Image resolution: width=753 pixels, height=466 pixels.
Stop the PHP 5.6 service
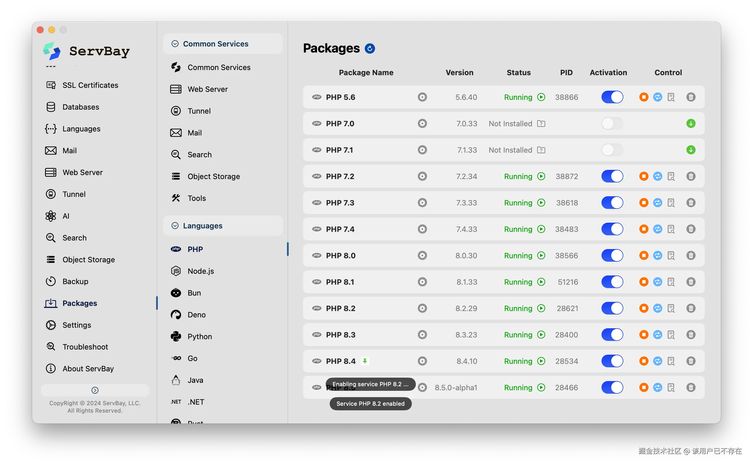coord(644,97)
